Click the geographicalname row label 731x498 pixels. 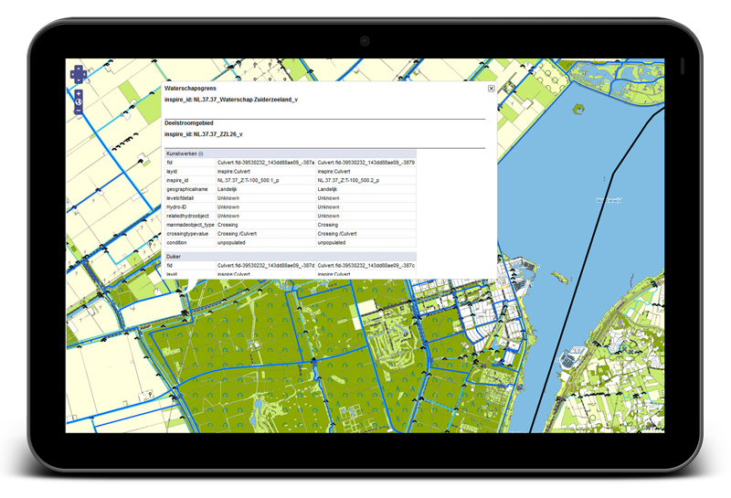187,189
